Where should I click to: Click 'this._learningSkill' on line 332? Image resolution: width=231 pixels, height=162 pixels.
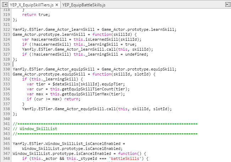pyautogui.click(x=54, y=79)
